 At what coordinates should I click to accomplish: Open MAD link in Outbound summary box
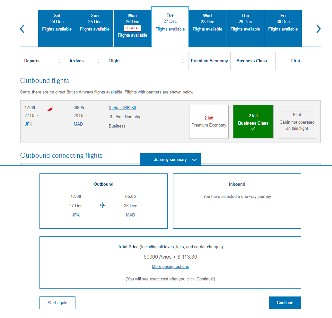(x=130, y=215)
